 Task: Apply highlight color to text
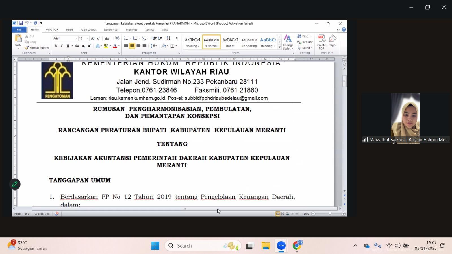[106, 46]
